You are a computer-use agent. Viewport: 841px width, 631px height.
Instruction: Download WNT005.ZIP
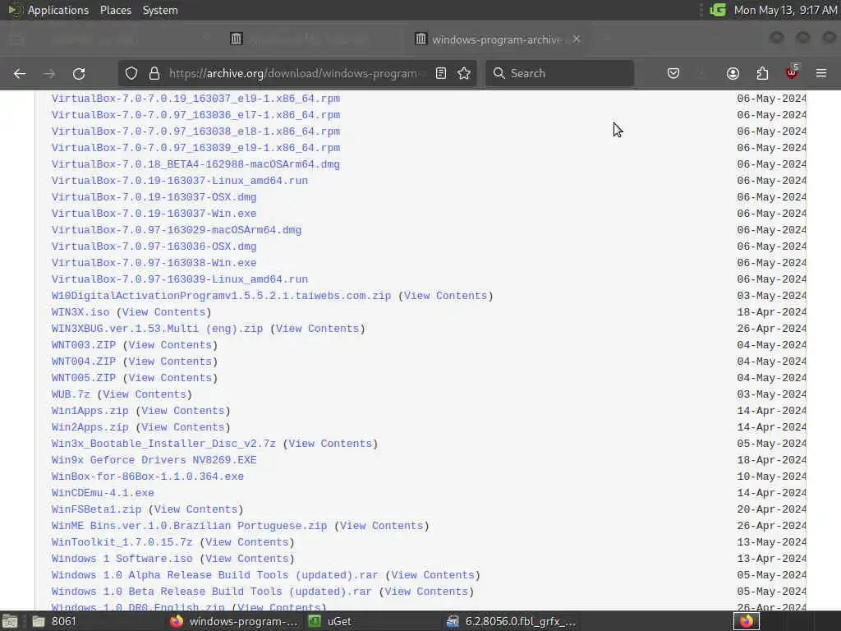coord(84,378)
